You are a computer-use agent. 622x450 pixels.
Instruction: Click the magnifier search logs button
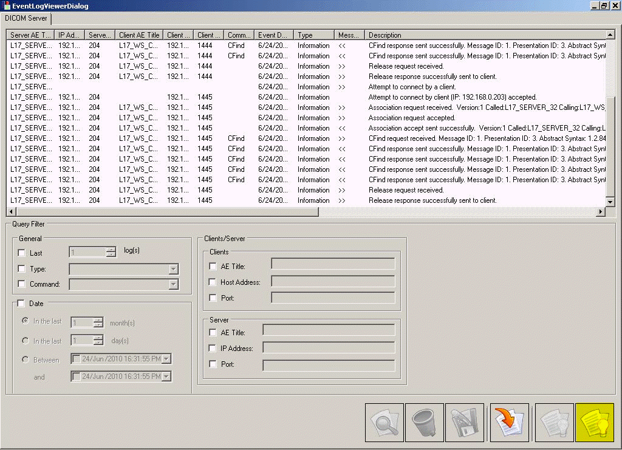click(x=384, y=423)
